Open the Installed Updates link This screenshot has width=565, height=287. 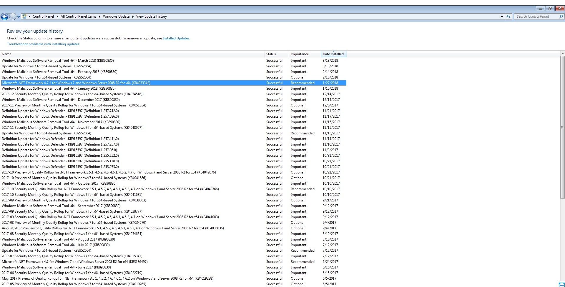pyautogui.click(x=176, y=38)
